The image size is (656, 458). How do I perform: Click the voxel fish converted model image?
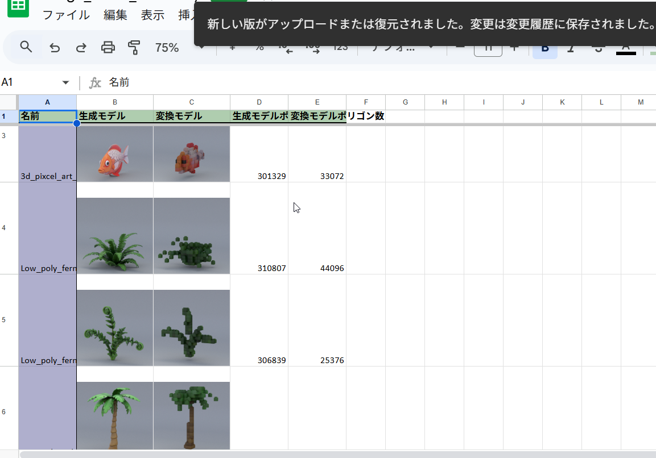[x=192, y=154]
